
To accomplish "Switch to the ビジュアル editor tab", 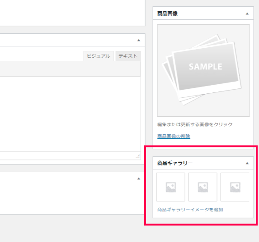I will coord(99,56).
